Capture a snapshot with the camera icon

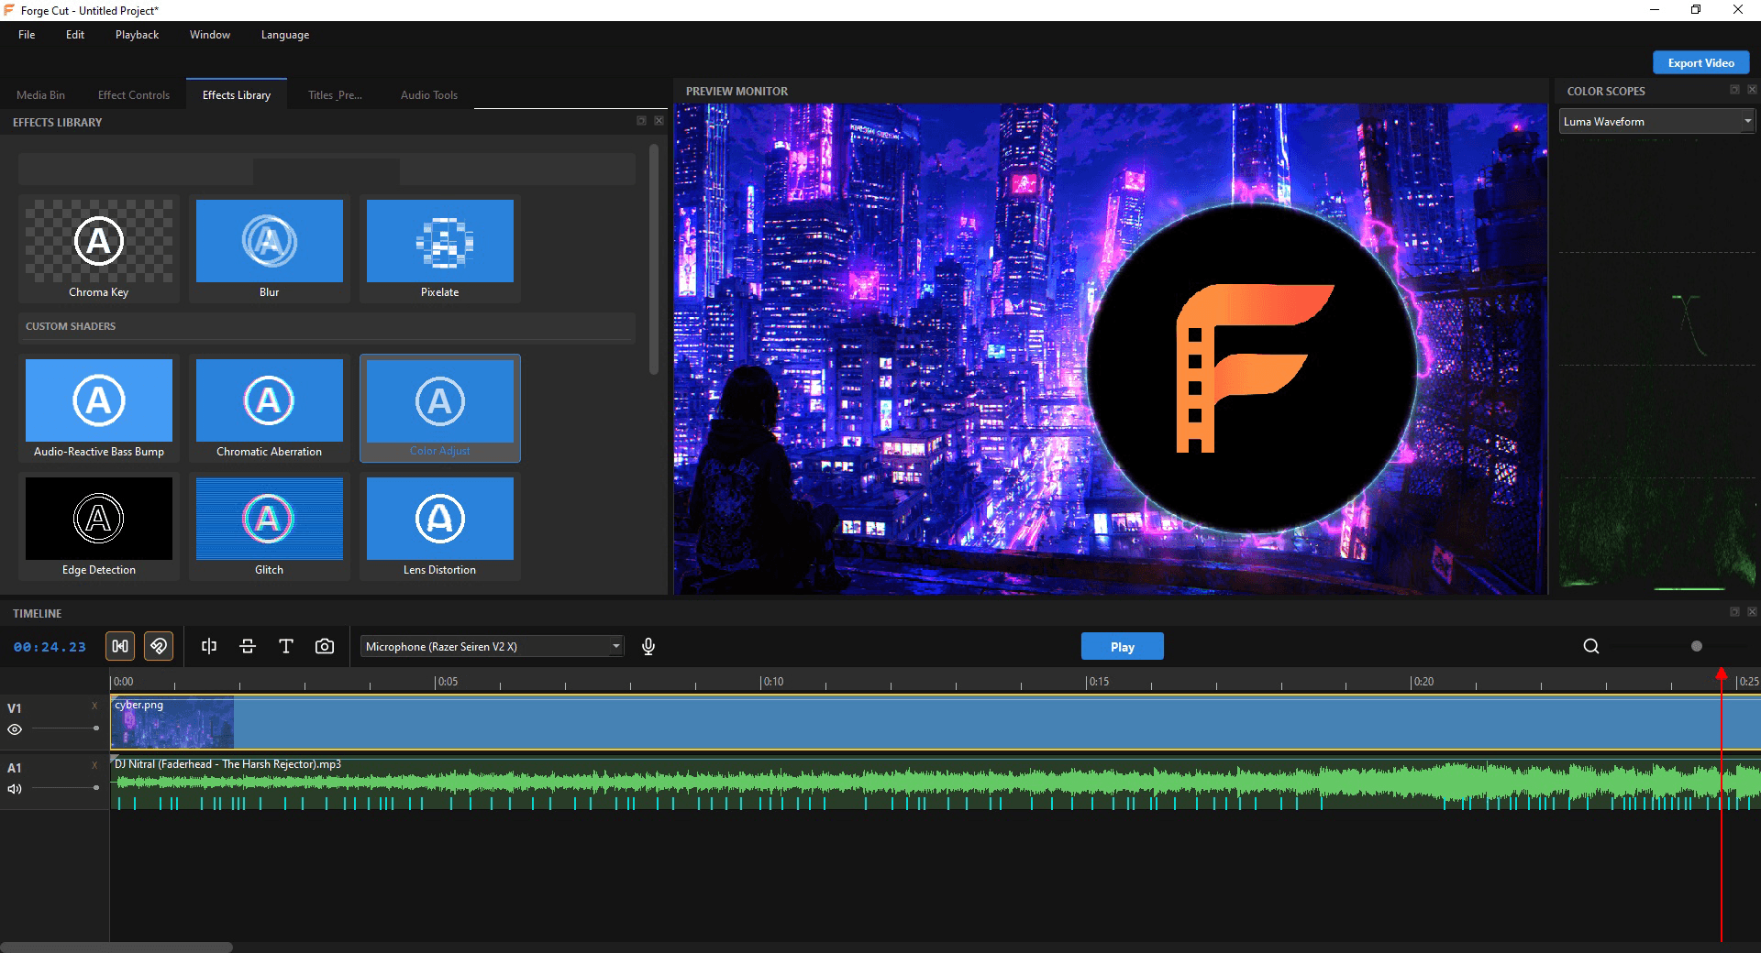tap(325, 646)
